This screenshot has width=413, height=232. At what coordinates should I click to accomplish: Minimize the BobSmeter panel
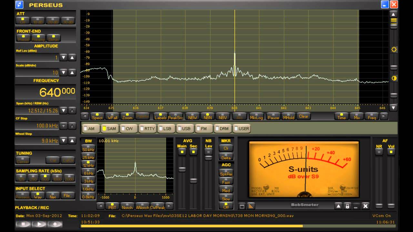point(356,206)
